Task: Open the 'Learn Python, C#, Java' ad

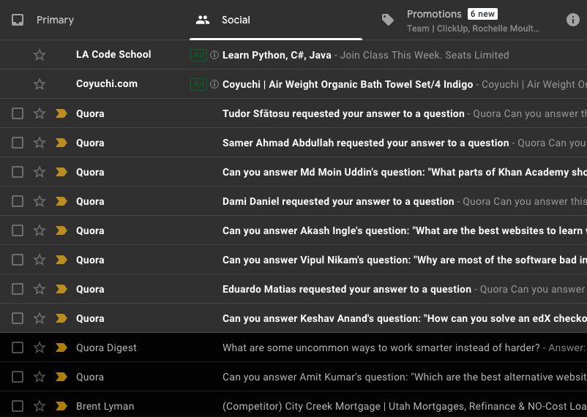Action: 293,55
